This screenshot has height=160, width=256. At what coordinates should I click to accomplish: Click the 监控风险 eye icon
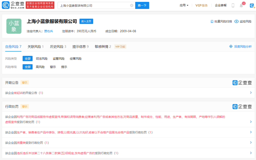tap(236, 21)
